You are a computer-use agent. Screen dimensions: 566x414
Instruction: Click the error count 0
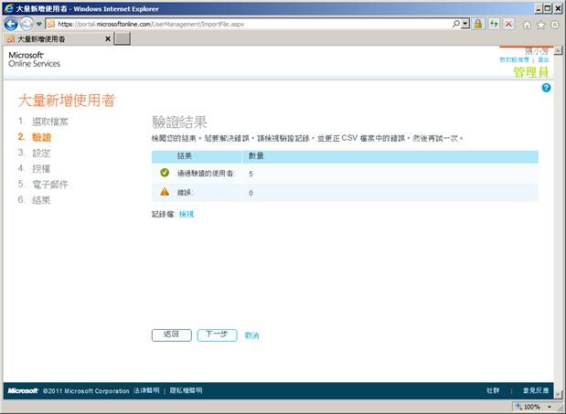click(x=251, y=193)
